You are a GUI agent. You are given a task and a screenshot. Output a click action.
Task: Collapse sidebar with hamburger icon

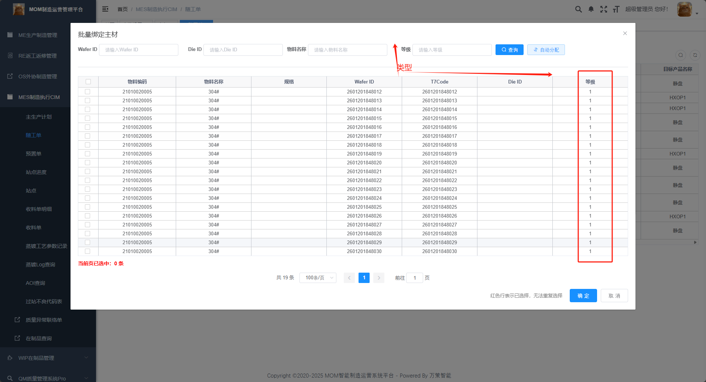point(105,9)
